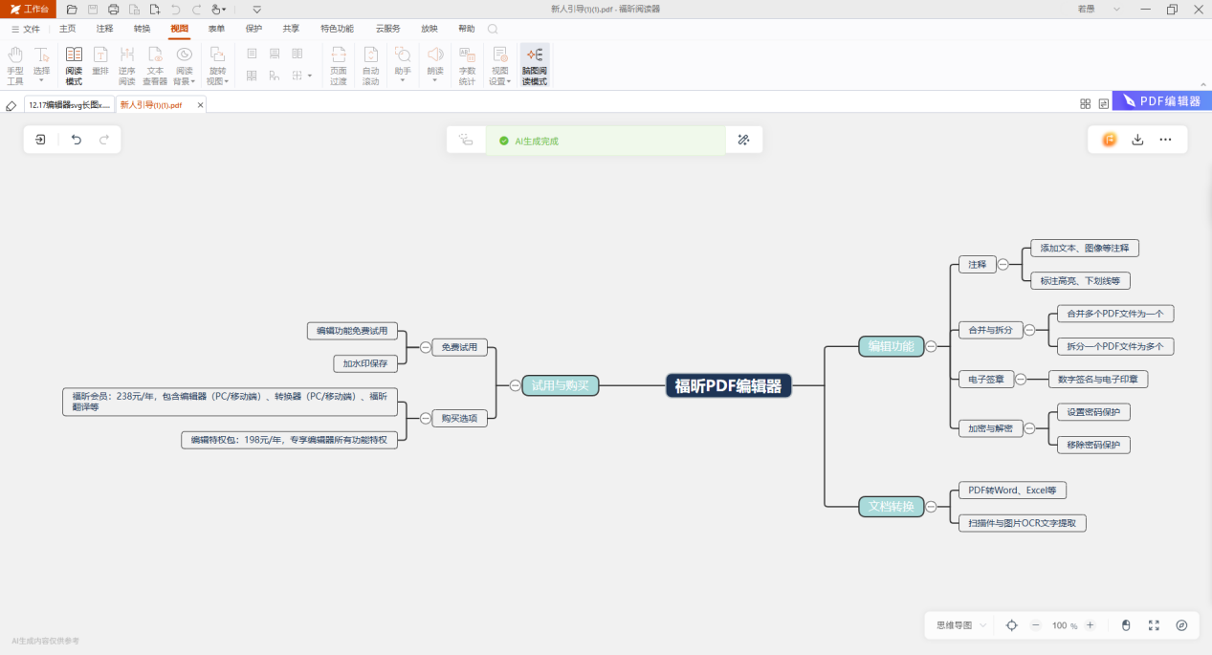Toggle the mouse interaction mode icon

[1126, 625]
